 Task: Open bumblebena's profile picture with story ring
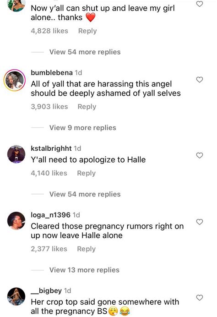(15, 80)
